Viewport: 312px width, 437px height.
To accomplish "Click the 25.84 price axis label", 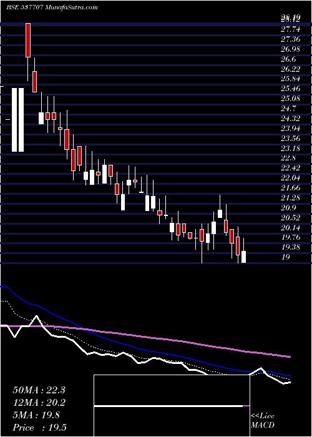I will 291,79.
